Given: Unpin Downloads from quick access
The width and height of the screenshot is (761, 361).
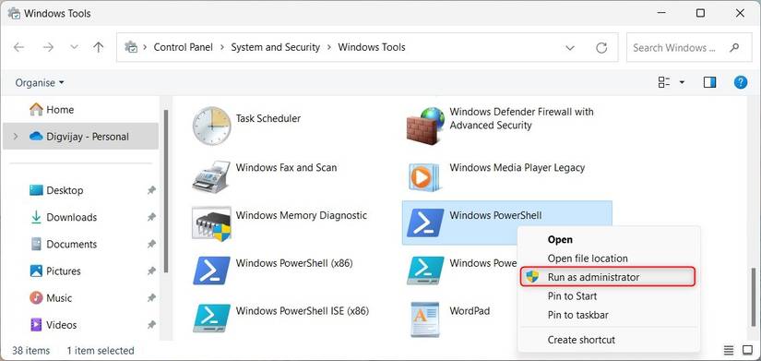Looking at the screenshot, I should tap(151, 217).
